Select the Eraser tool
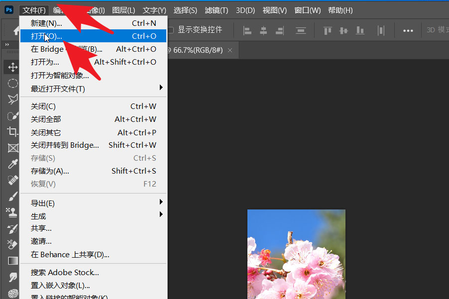The image size is (449, 299). coord(12,245)
